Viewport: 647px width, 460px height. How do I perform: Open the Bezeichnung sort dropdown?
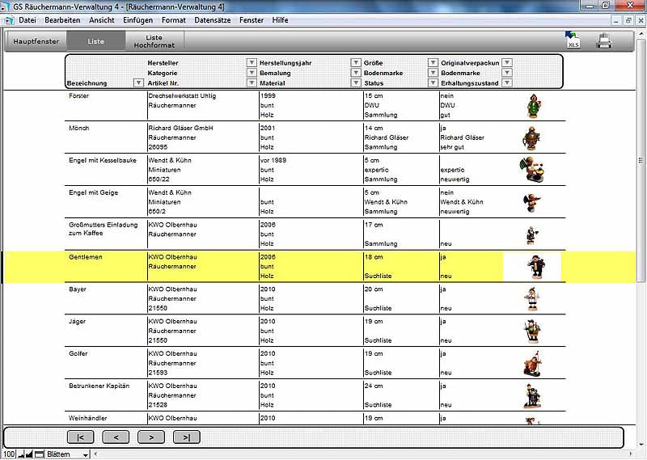pyautogui.click(x=137, y=83)
